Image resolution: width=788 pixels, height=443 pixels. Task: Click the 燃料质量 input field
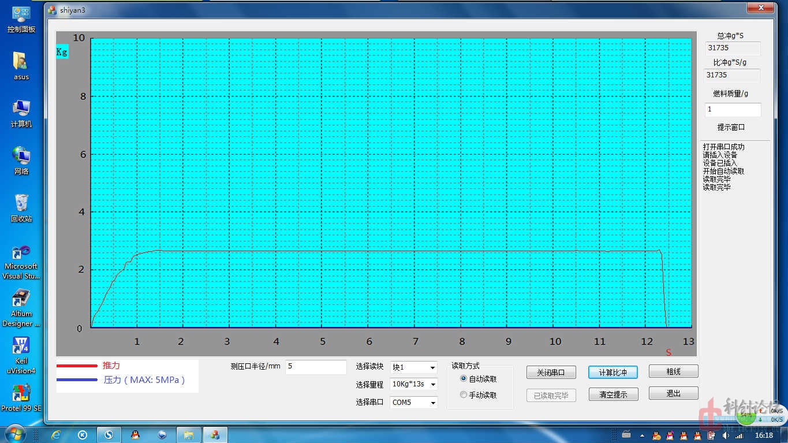pyautogui.click(x=733, y=109)
